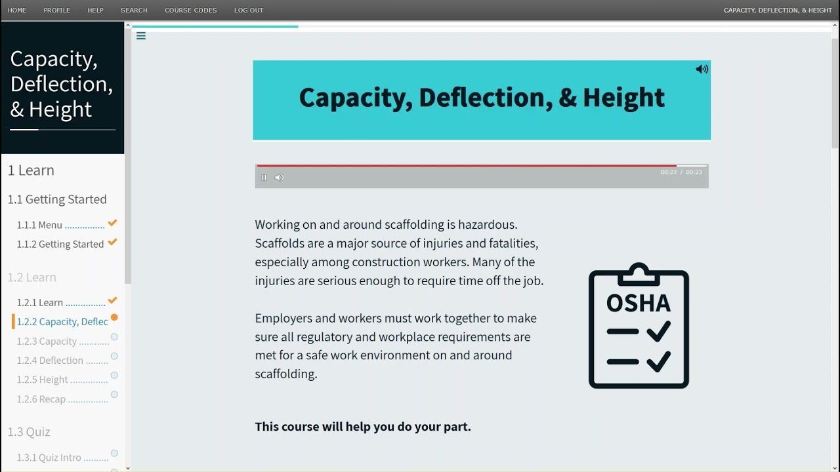Select the 1.2.4 Deflection status circle

coord(114,356)
